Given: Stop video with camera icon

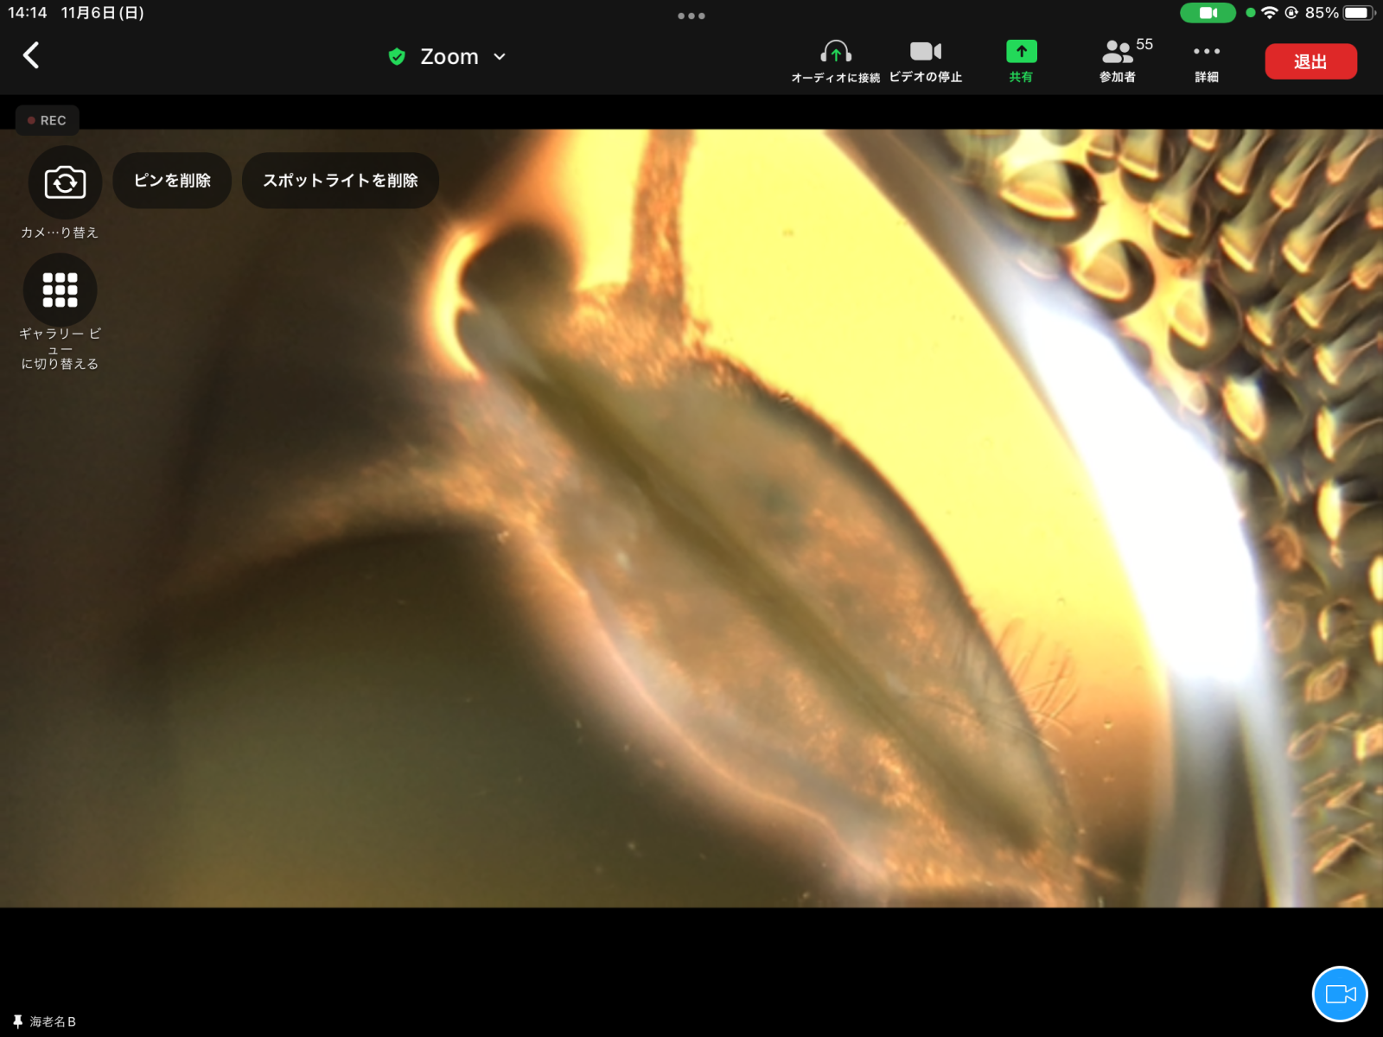Looking at the screenshot, I should tap(925, 54).
